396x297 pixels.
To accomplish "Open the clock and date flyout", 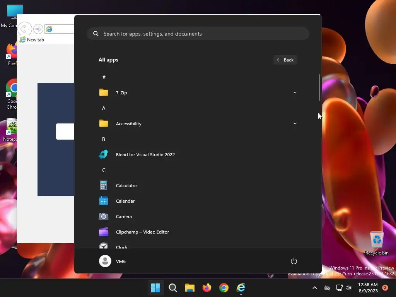I will tap(368, 288).
